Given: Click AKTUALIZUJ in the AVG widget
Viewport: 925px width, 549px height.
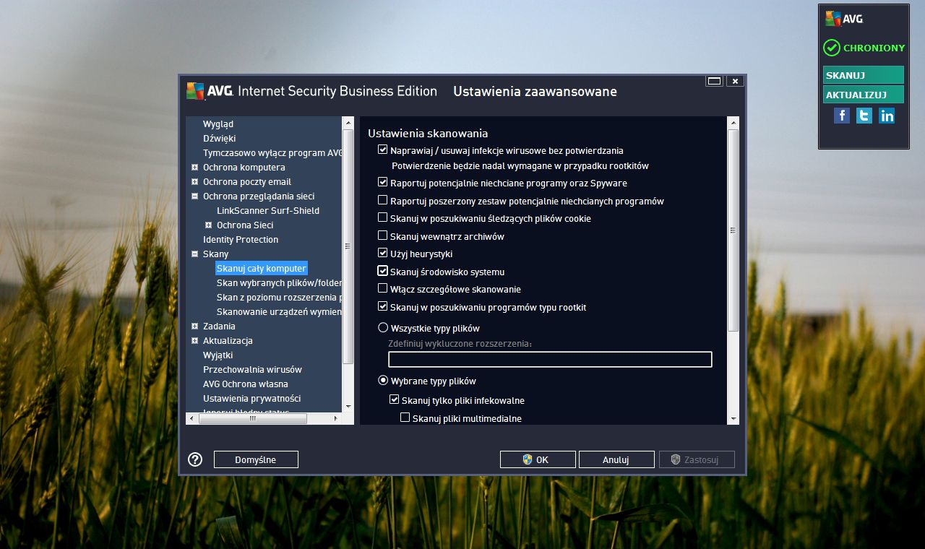Looking at the screenshot, I should (x=863, y=95).
